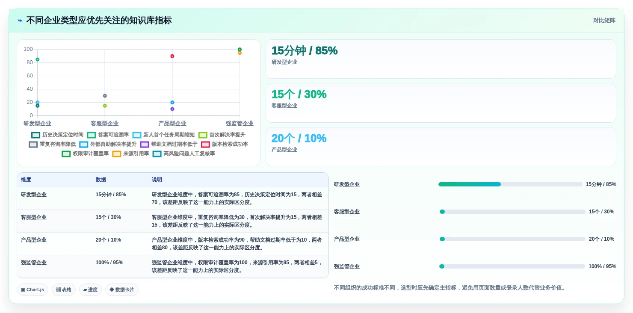This screenshot has height=313, width=633.
Task: Open the 20个 / 10% data card
Action: [441, 147]
